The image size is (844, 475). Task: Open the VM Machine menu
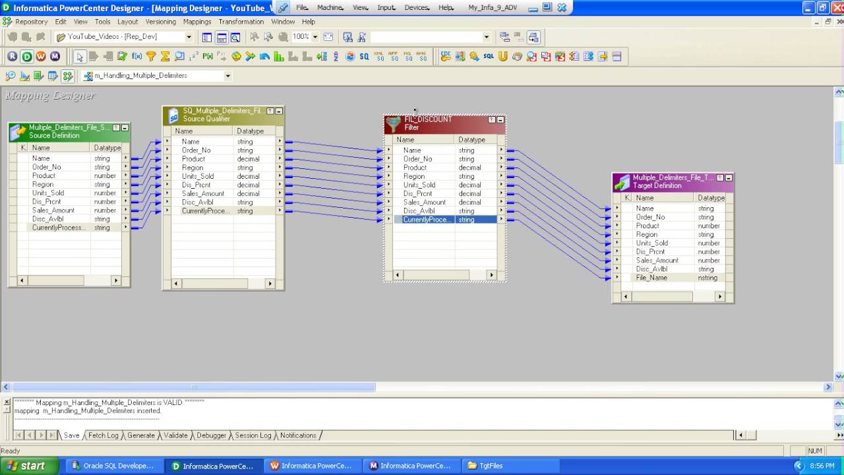pos(330,7)
